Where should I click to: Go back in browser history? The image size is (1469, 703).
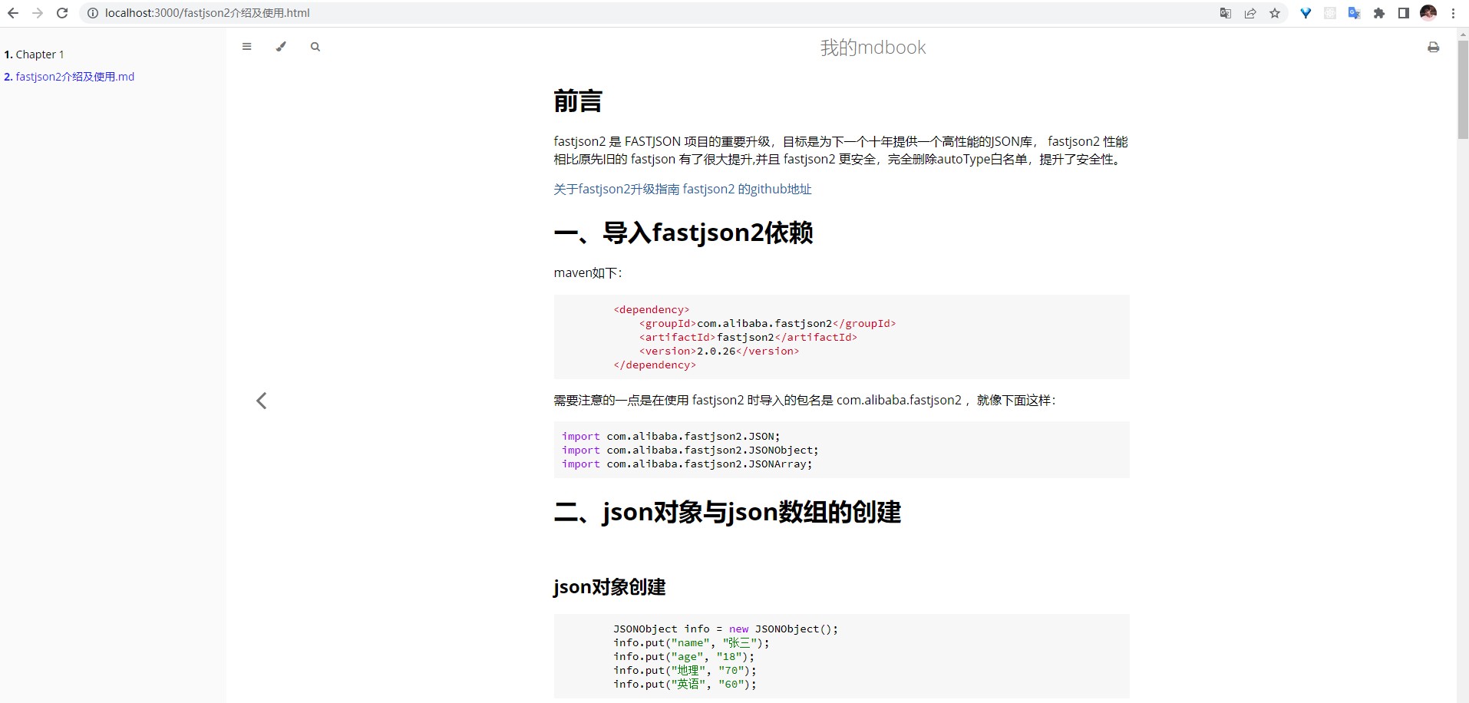tap(13, 13)
